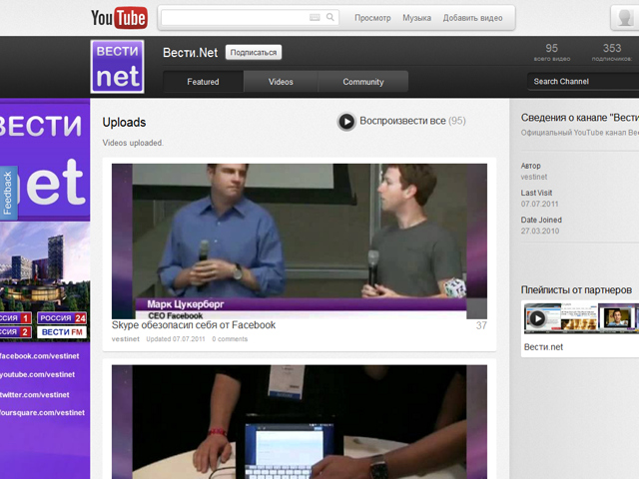Click twitter.com/vestinet text
Image resolution: width=639 pixels, height=479 pixels.
click(35, 395)
